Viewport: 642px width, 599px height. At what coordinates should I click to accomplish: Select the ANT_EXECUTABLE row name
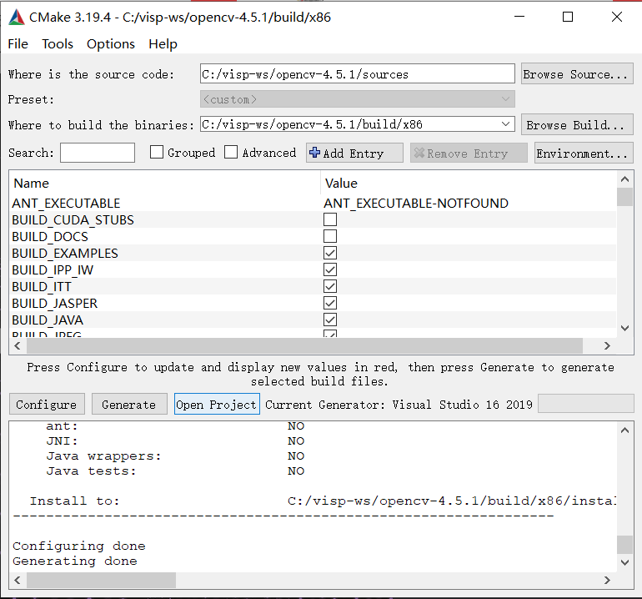66,204
